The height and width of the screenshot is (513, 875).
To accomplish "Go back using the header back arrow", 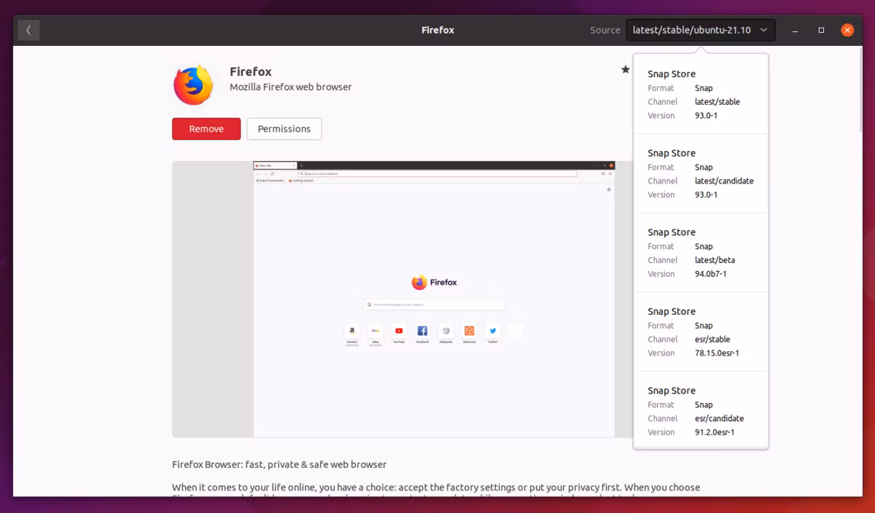I will [28, 30].
